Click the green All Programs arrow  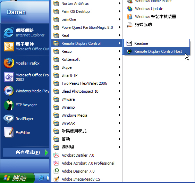tap(46, 152)
